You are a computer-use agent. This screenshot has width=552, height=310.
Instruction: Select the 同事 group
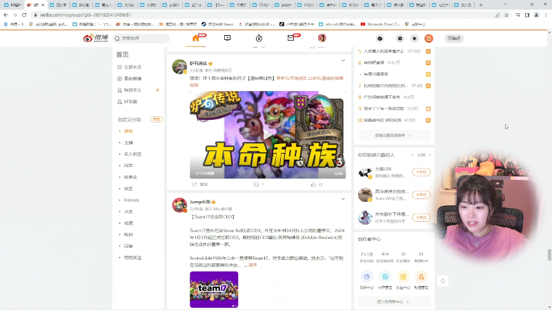point(128,246)
